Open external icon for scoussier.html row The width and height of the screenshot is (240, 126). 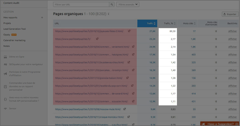tap(133, 101)
